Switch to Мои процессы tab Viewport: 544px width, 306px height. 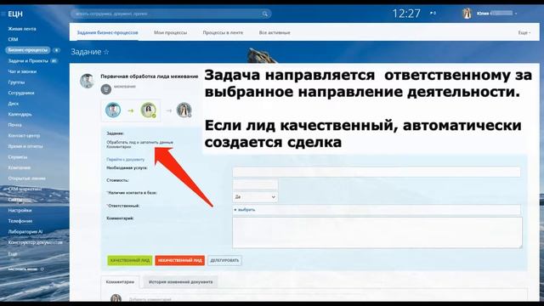coord(170,32)
